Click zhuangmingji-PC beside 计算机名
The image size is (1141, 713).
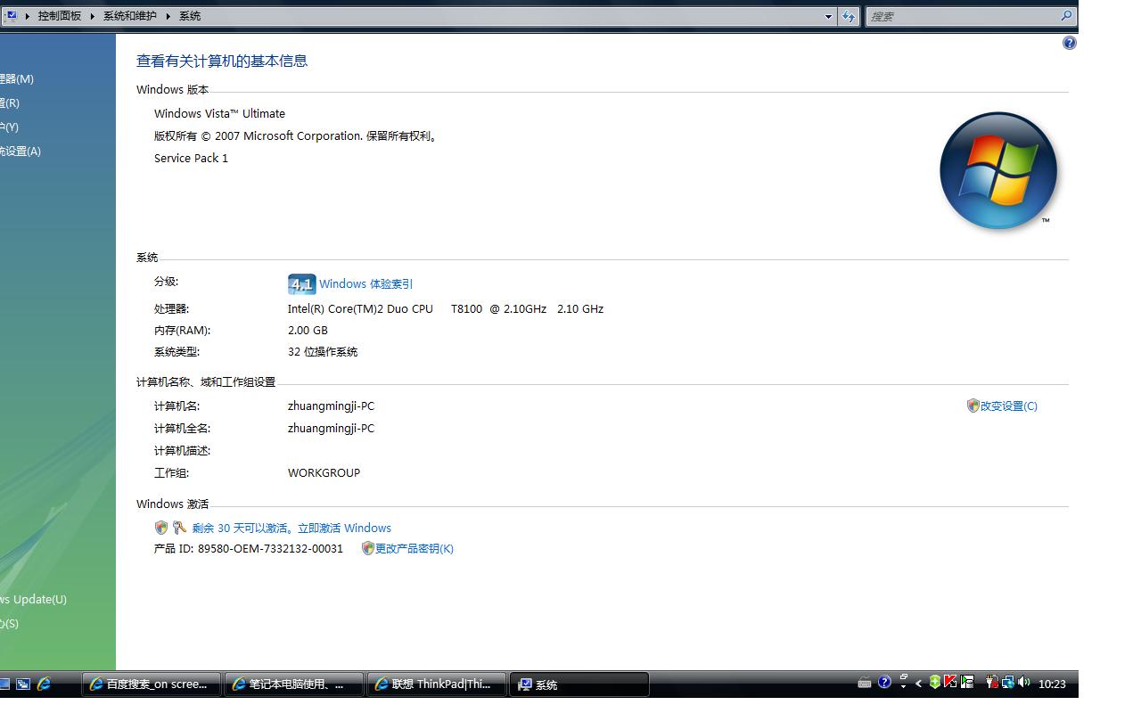click(x=331, y=406)
